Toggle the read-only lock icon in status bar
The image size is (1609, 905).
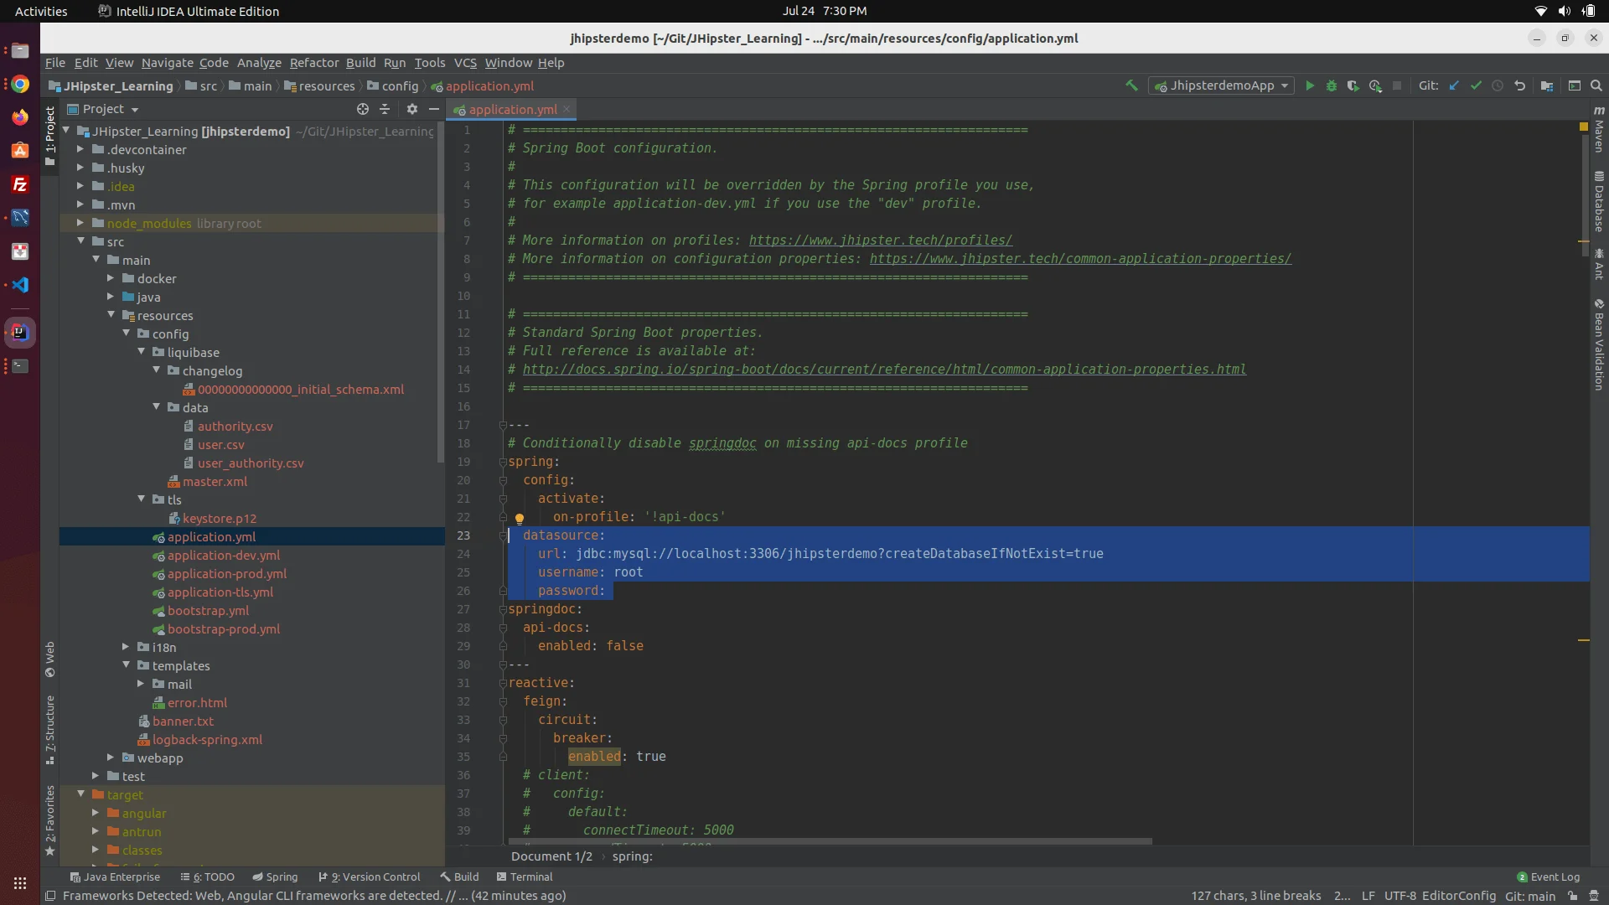[x=1573, y=896]
